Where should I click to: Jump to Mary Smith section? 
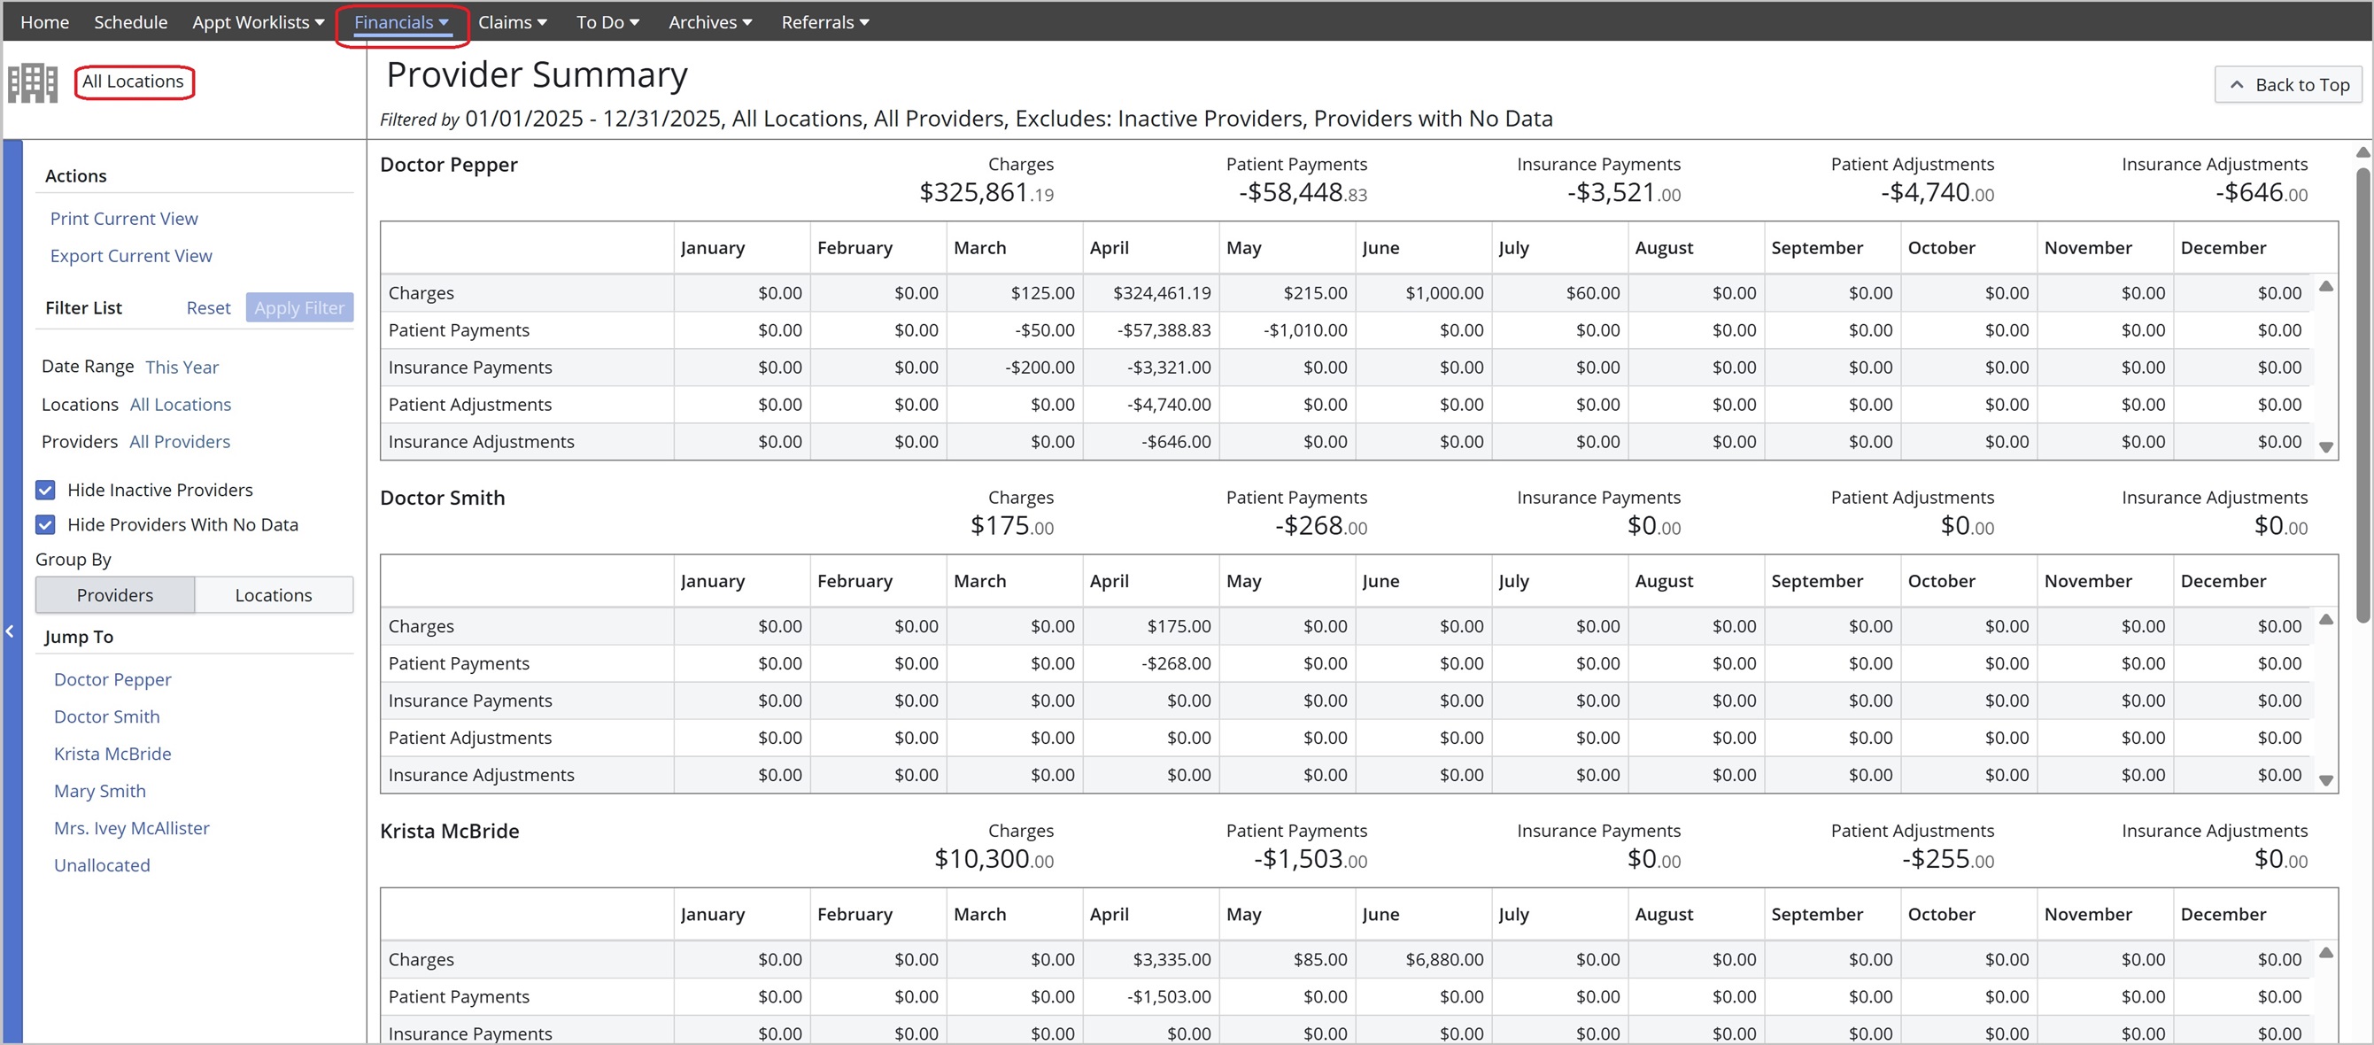click(x=99, y=792)
